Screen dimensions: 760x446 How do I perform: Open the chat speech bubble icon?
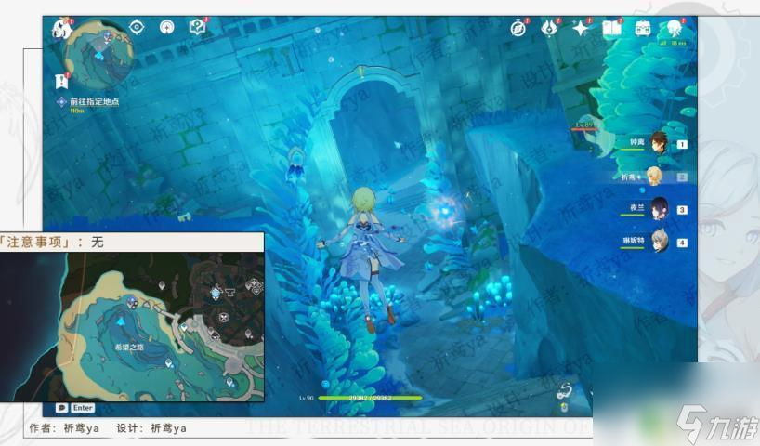[61, 408]
